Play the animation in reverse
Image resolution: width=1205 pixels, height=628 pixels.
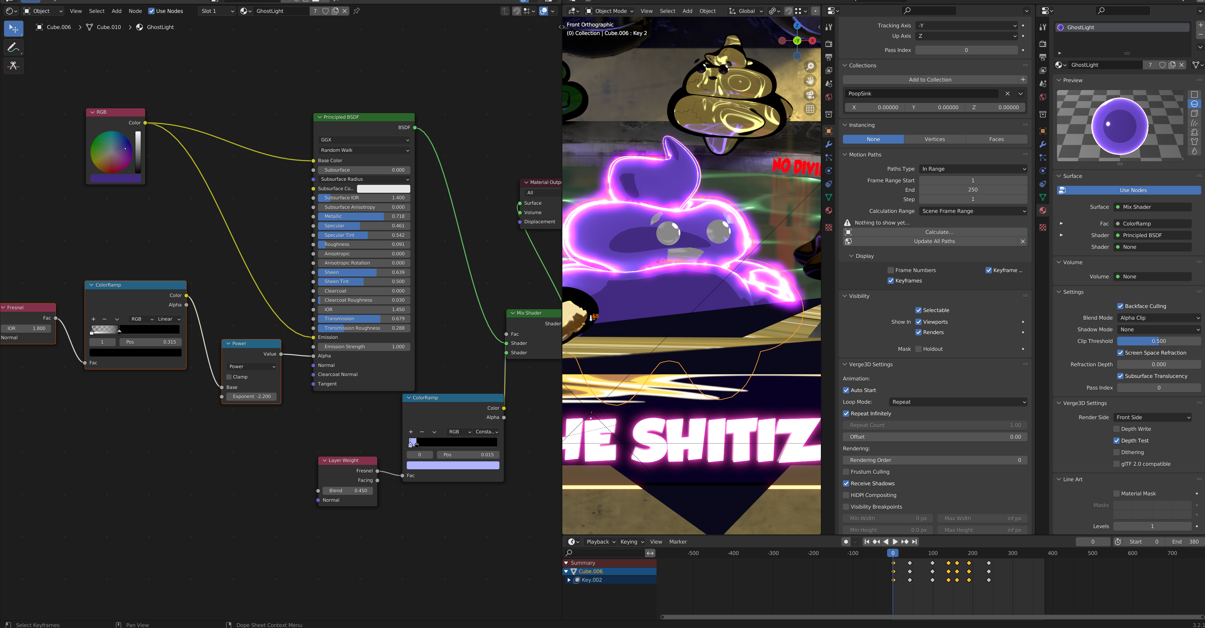[885, 541]
